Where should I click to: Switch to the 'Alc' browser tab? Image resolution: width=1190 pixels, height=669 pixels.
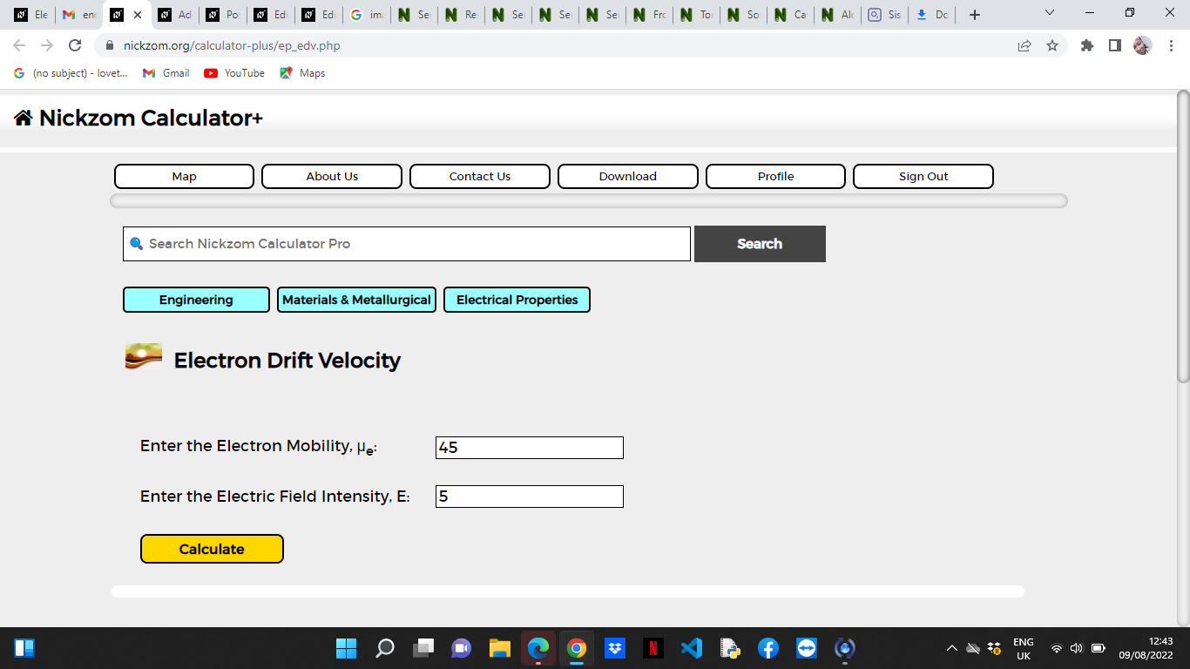[837, 15]
